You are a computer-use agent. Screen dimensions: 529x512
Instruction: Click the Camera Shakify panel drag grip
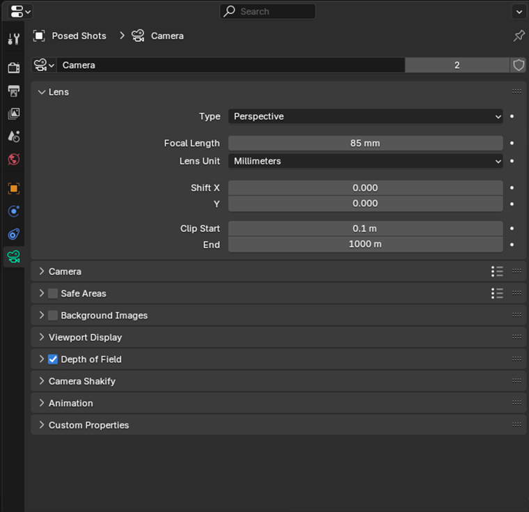click(x=516, y=380)
